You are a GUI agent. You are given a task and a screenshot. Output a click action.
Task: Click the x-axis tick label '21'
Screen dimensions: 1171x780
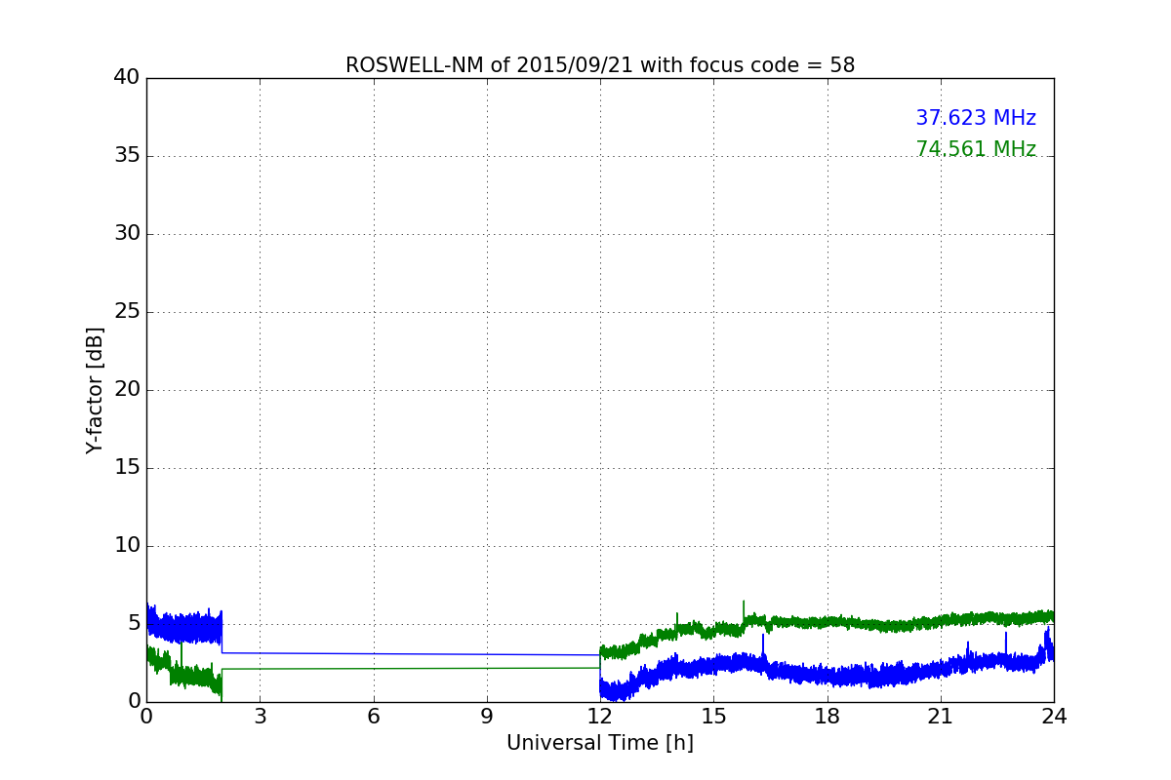click(941, 717)
